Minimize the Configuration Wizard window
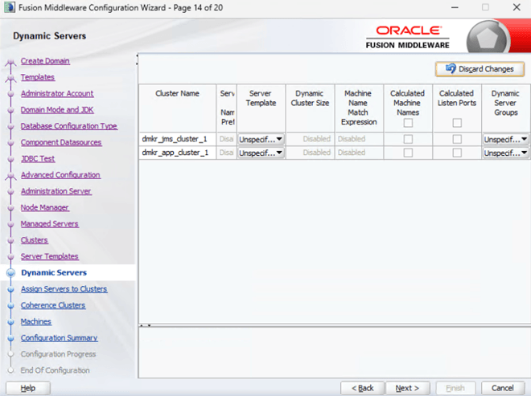The image size is (531, 396). click(x=455, y=7)
